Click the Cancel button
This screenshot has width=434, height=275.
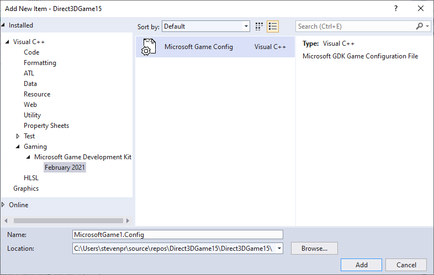click(x=406, y=265)
